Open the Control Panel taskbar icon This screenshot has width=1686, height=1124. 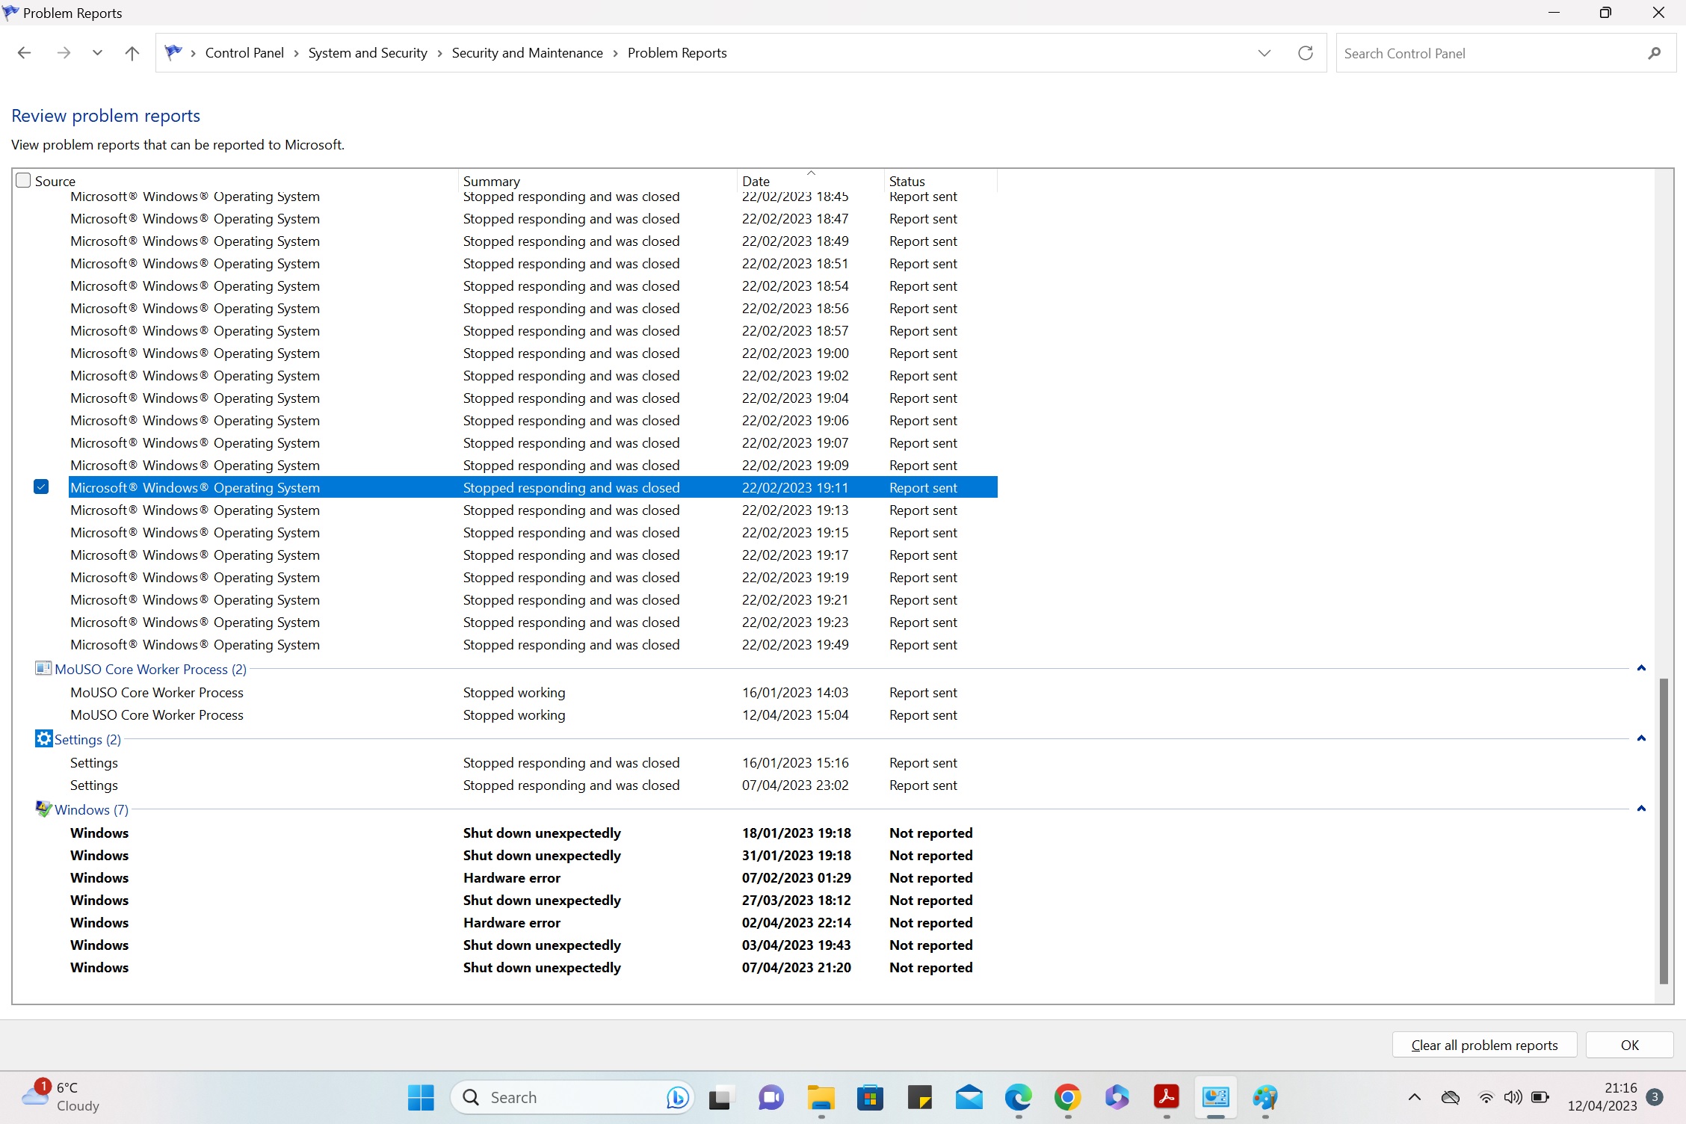[x=1216, y=1097]
